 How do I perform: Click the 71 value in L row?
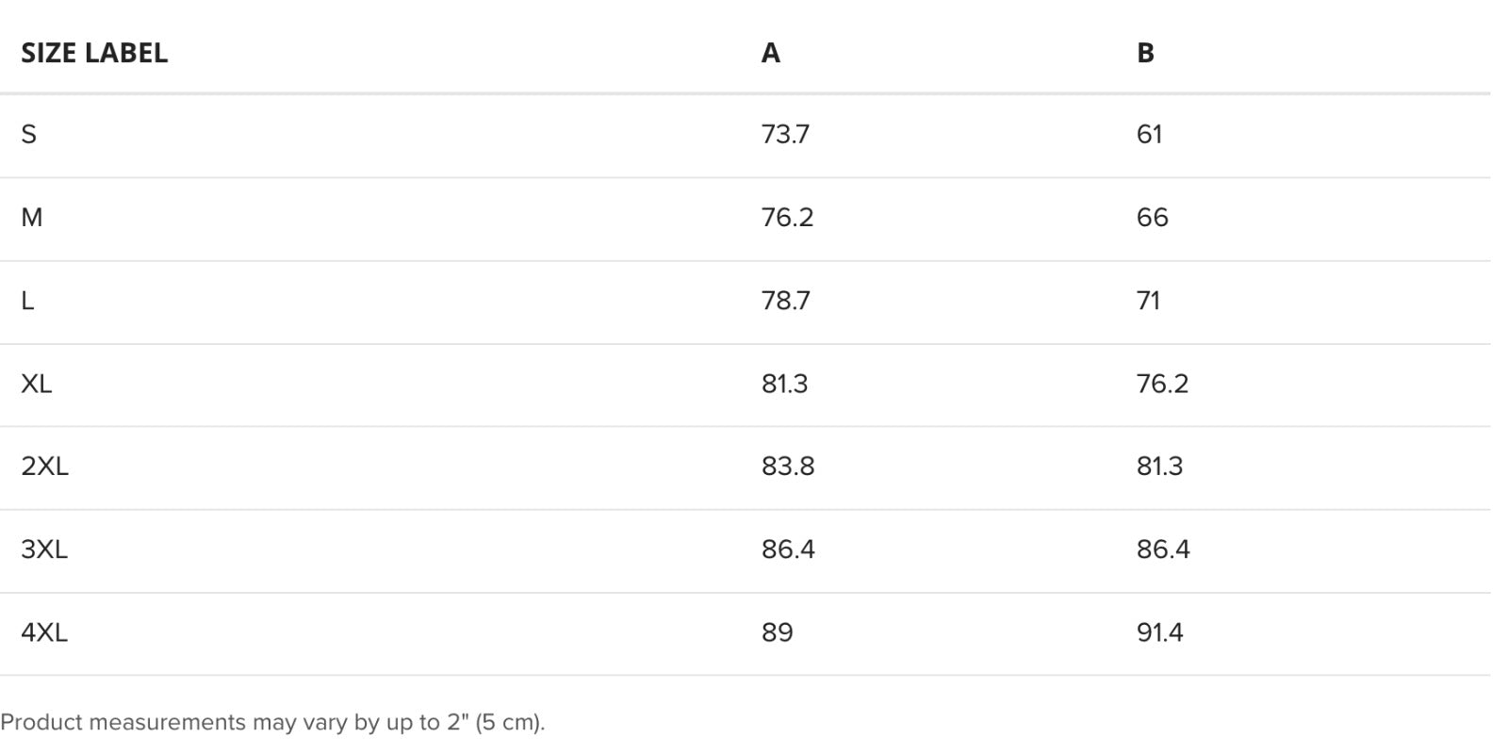(x=1148, y=301)
